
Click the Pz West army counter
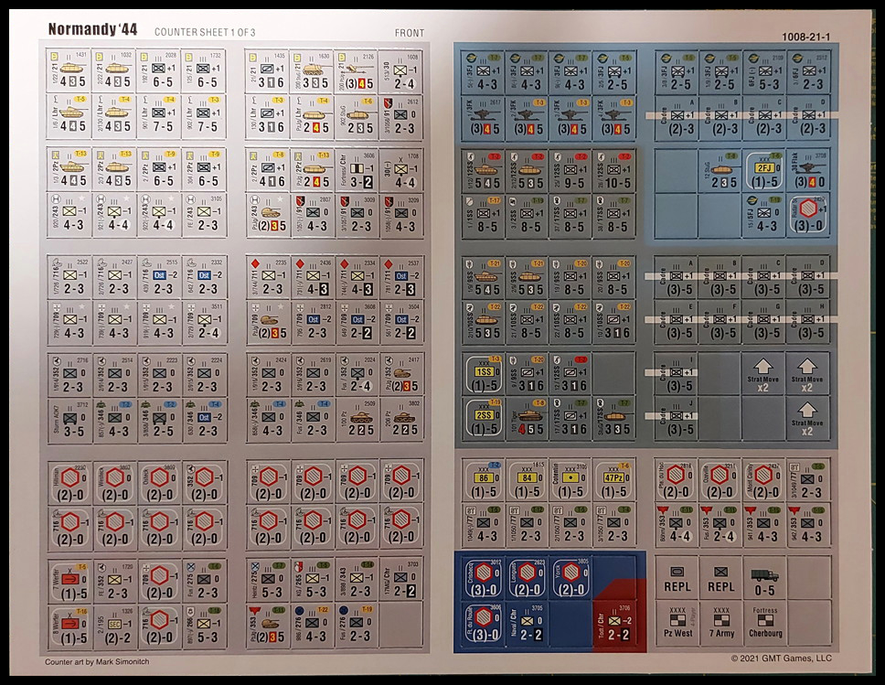pos(677,624)
